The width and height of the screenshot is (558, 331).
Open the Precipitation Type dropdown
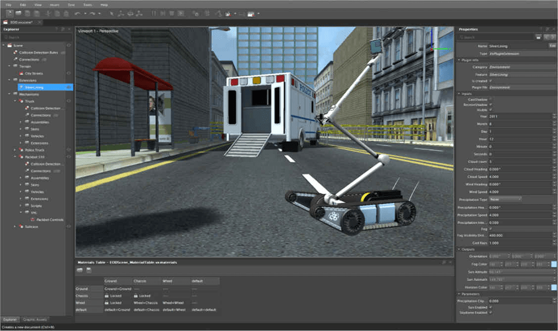[505, 199]
